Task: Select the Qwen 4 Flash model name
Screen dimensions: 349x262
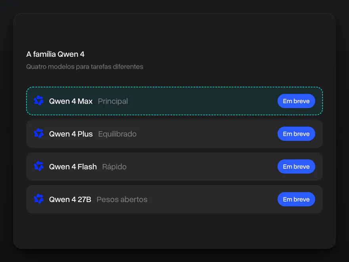Action: coord(73,167)
